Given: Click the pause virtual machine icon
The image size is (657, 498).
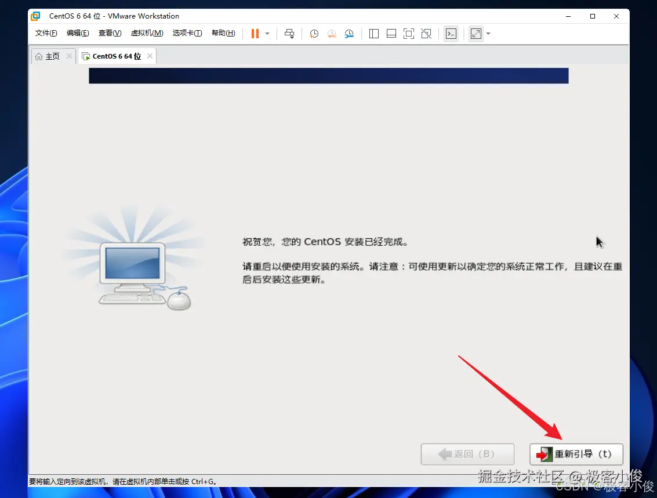Looking at the screenshot, I should pyautogui.click(x=255, y=34).
